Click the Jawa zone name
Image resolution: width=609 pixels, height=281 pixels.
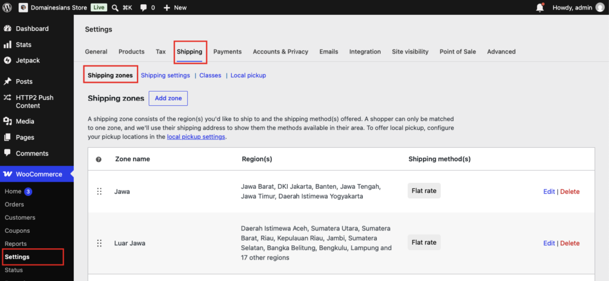coord(122,191)
